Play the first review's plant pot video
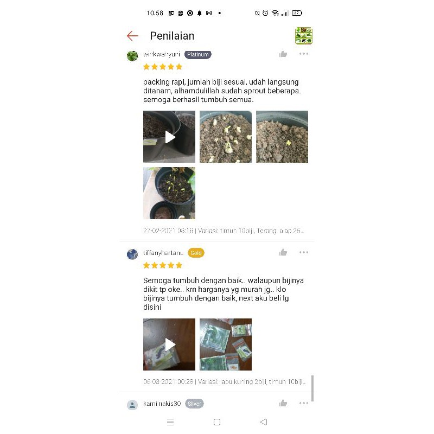This screenshot has height=434, width=434. pos(169,137)
